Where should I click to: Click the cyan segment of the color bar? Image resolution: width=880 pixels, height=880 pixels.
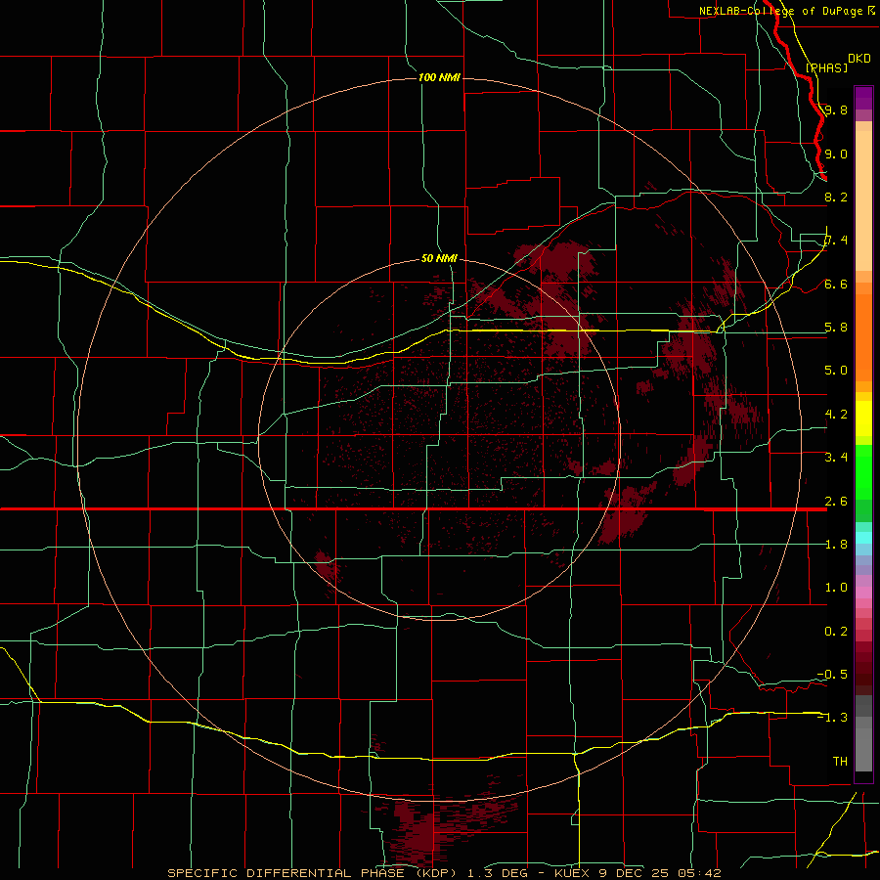coord(863,537)
